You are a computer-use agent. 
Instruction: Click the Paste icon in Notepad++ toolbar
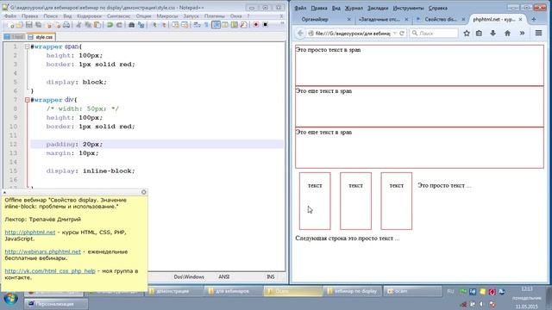coord(97,25)
